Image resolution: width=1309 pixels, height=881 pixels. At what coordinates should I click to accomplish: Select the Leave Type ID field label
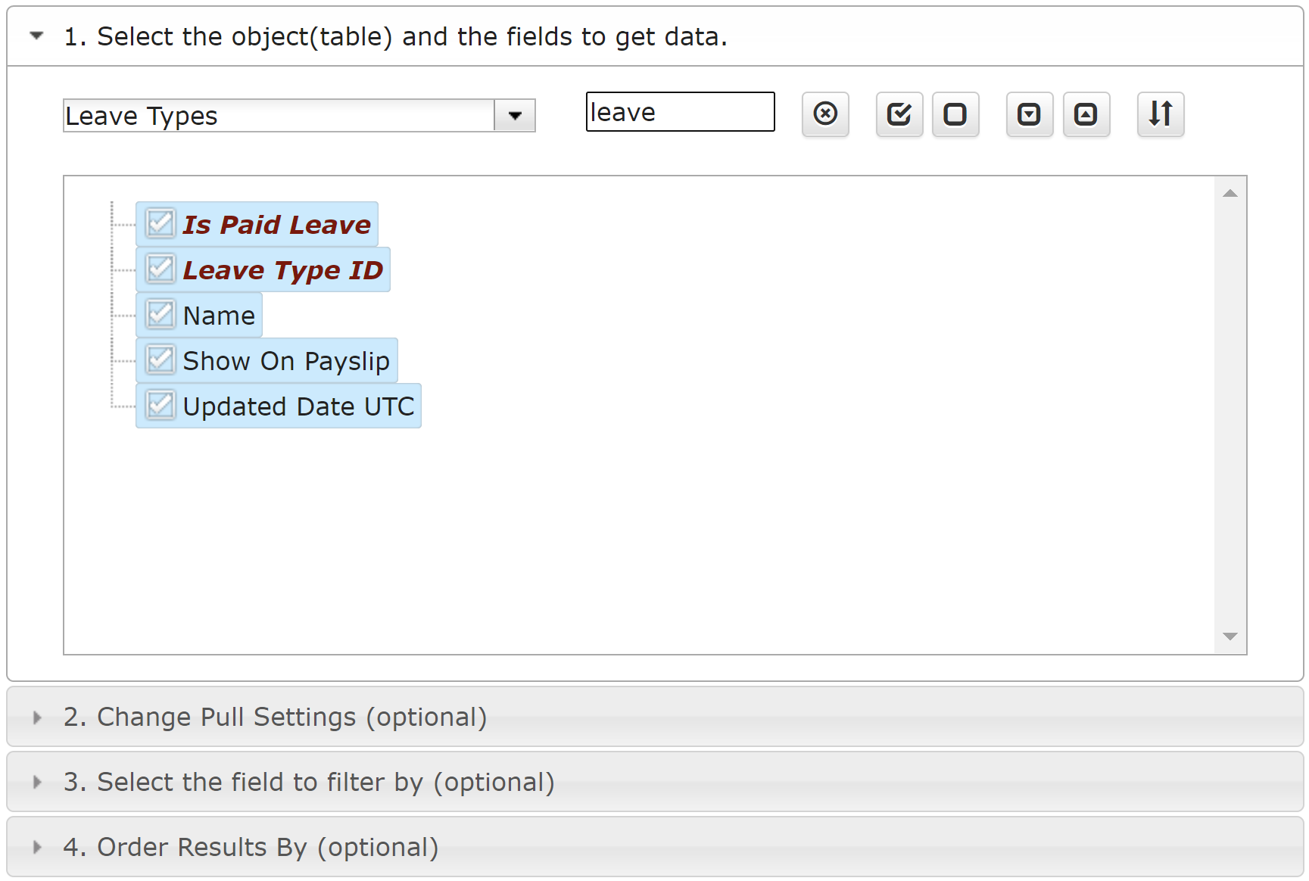283,270
